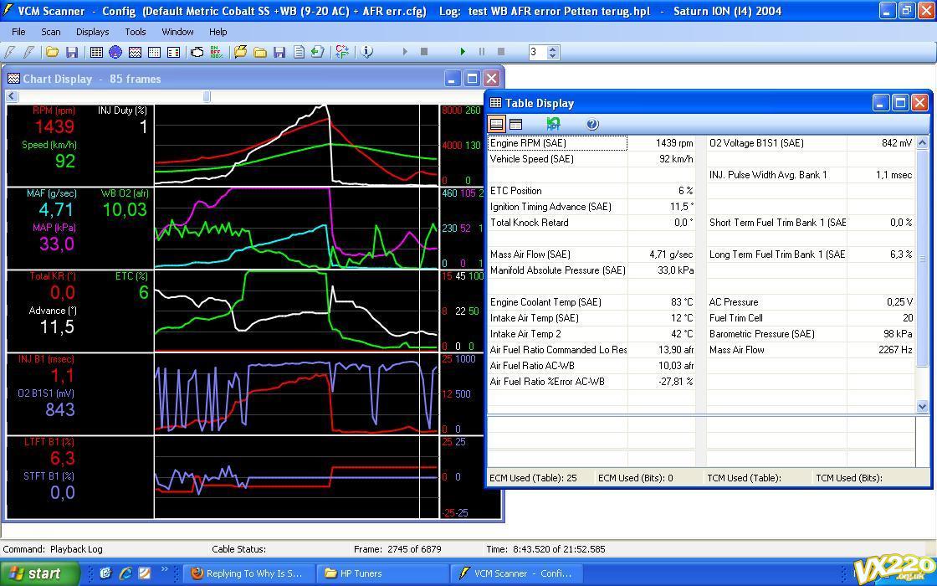
Task: Switch to the Replying To Why Is S... Firefox task
Action: coord(248,573)
